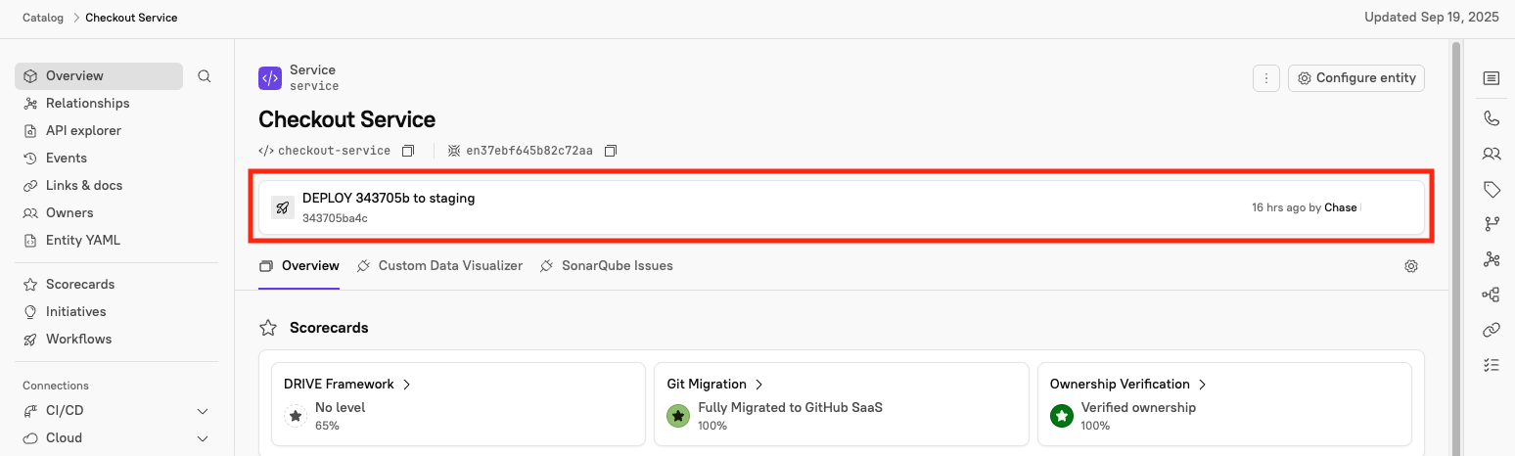Copy the entity ID en37ebf645b82c72aa
The width and height of the screenshot is (1515, 456).
pos(611,151)
